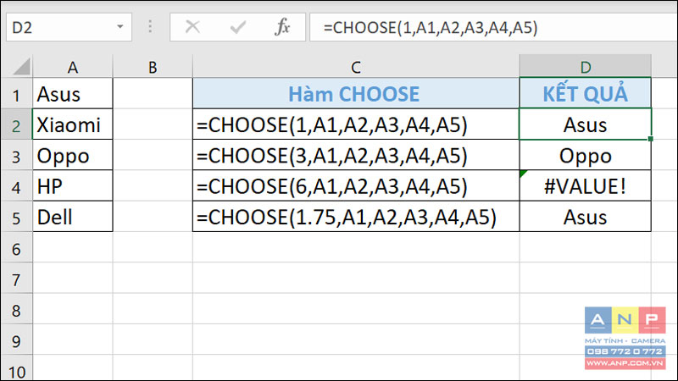The width and height of the screenshot is (678, 381).
Task: Click the ANP watermark logo
Action: point(625,338)
